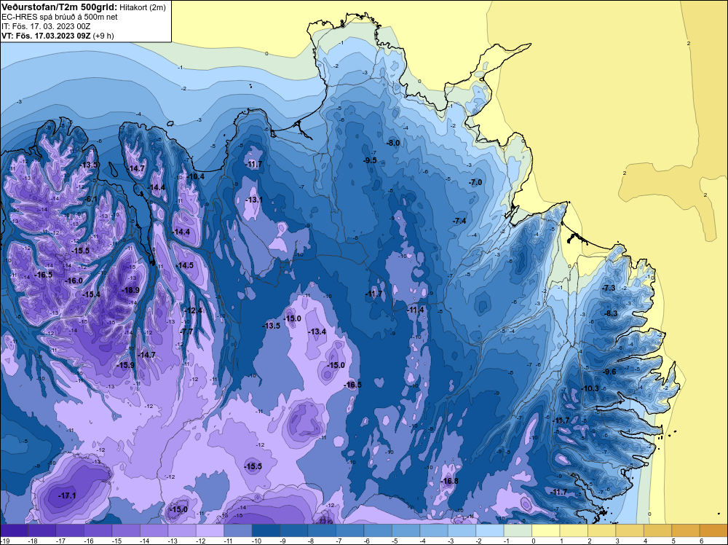Click the -13.4 temperature value
728x545 pixels.
tap(317, 332)
